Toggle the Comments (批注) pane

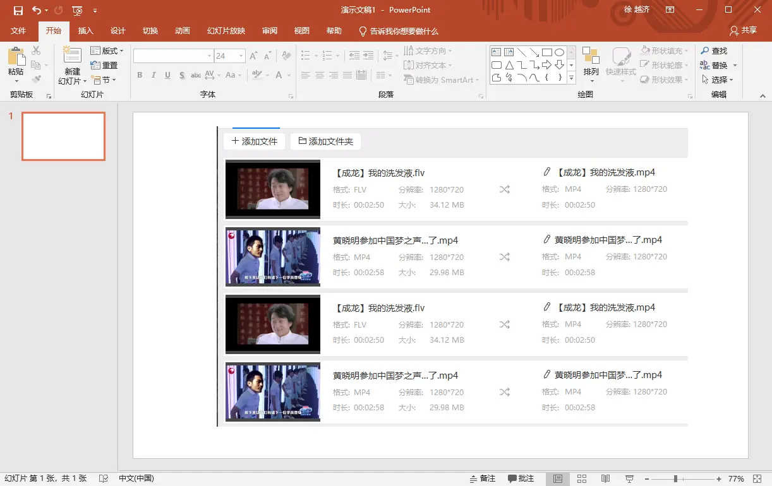[521, 478]
